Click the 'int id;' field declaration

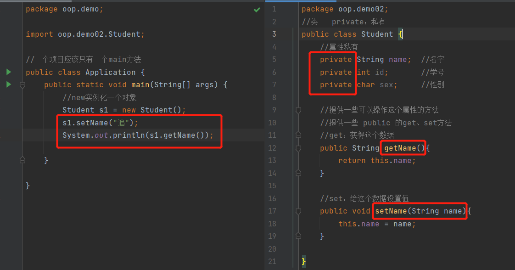[372, 72]
